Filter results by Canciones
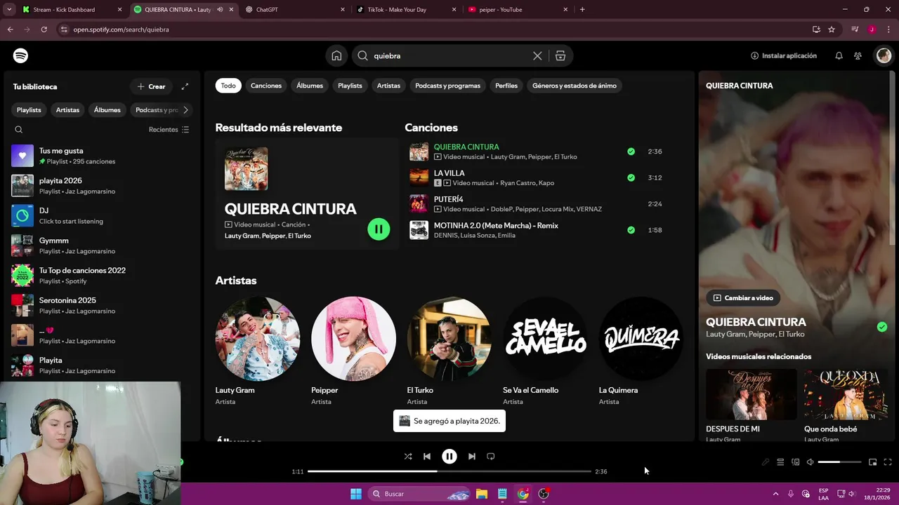This screenshot has height=505, width=899. tap(266, 86)
